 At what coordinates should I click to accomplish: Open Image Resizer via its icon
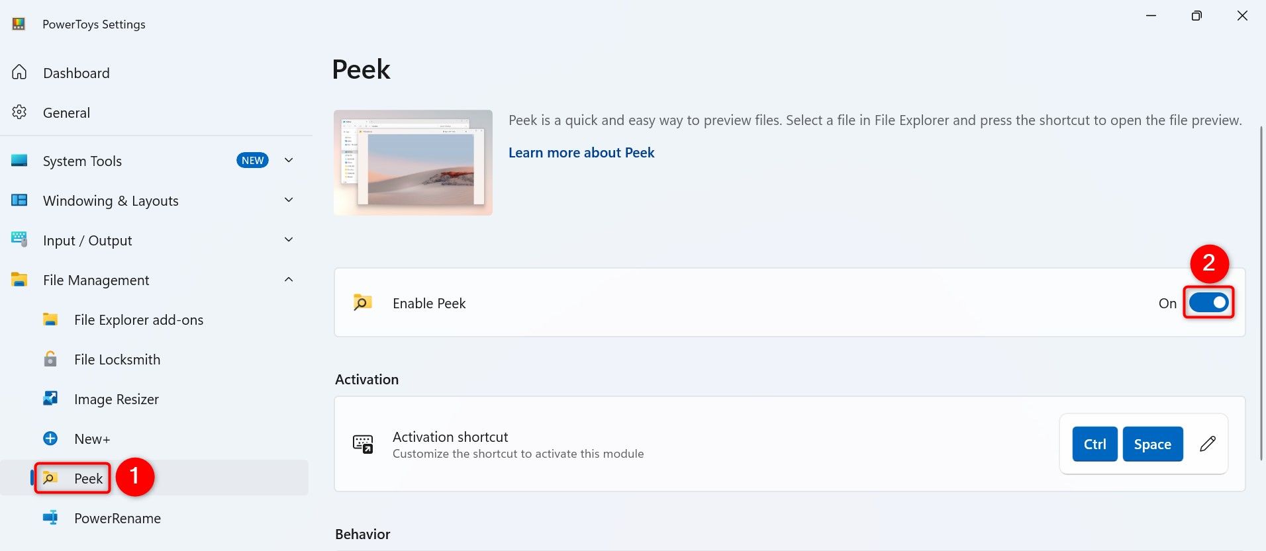(x=50, y=399)
